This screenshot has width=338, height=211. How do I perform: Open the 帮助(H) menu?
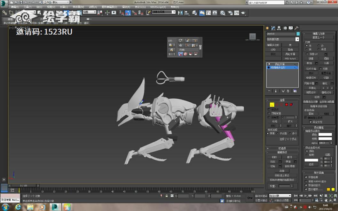pos(175,7)
